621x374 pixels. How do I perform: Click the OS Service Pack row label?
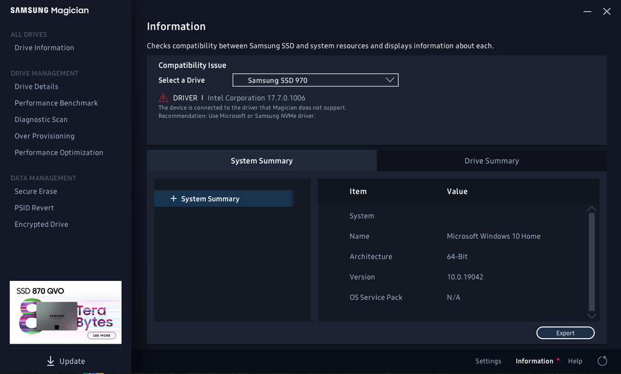click(x=376, y=297)
